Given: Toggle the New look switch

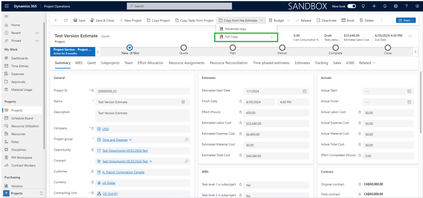Looking at the screenshot, I should coord(352,6).
